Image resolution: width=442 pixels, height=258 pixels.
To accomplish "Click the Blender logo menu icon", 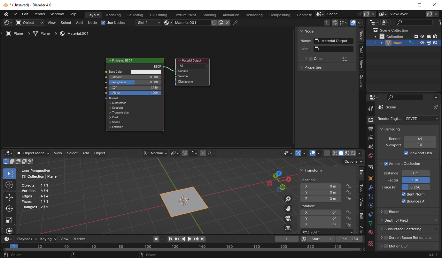I will pos(6,14).
